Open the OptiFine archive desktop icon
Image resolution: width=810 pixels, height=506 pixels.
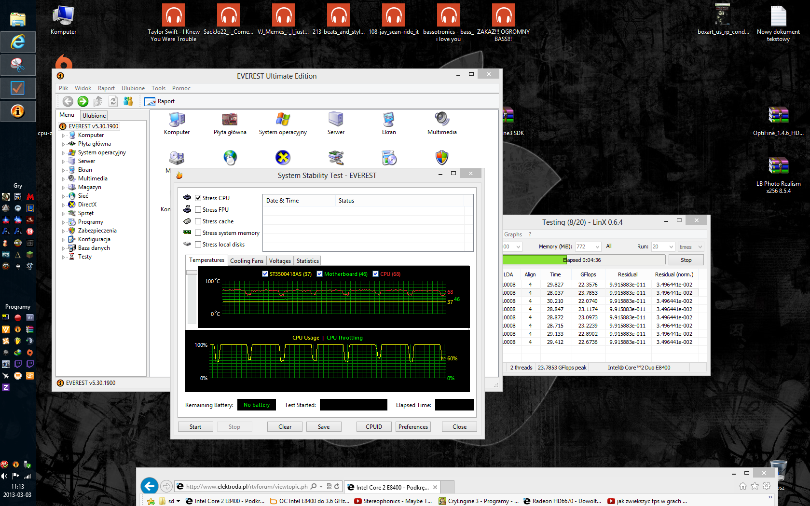[x=778, y=121]
